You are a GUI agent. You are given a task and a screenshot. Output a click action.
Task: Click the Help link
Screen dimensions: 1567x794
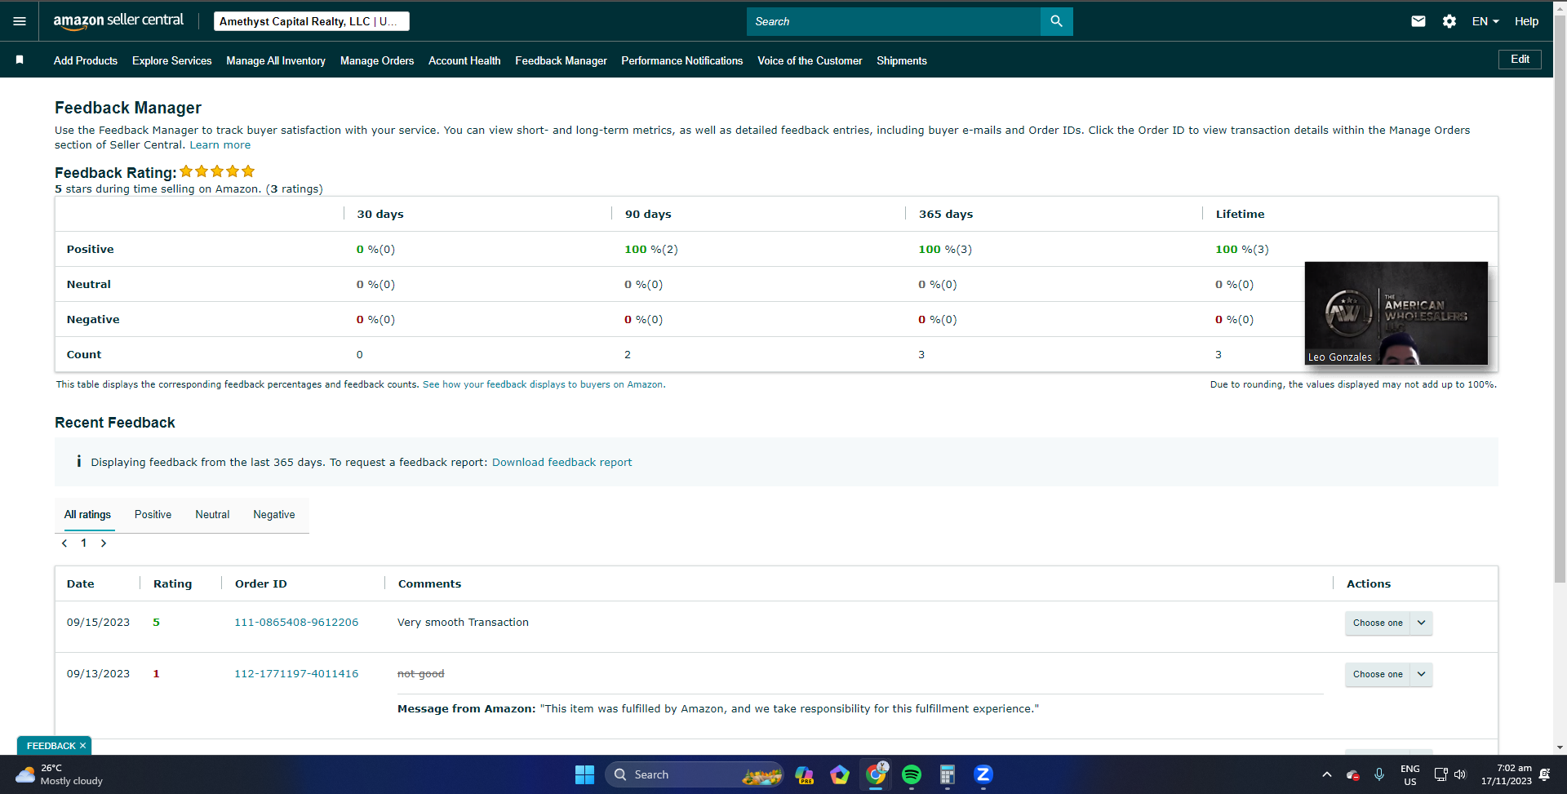[x=1526, y=21]
